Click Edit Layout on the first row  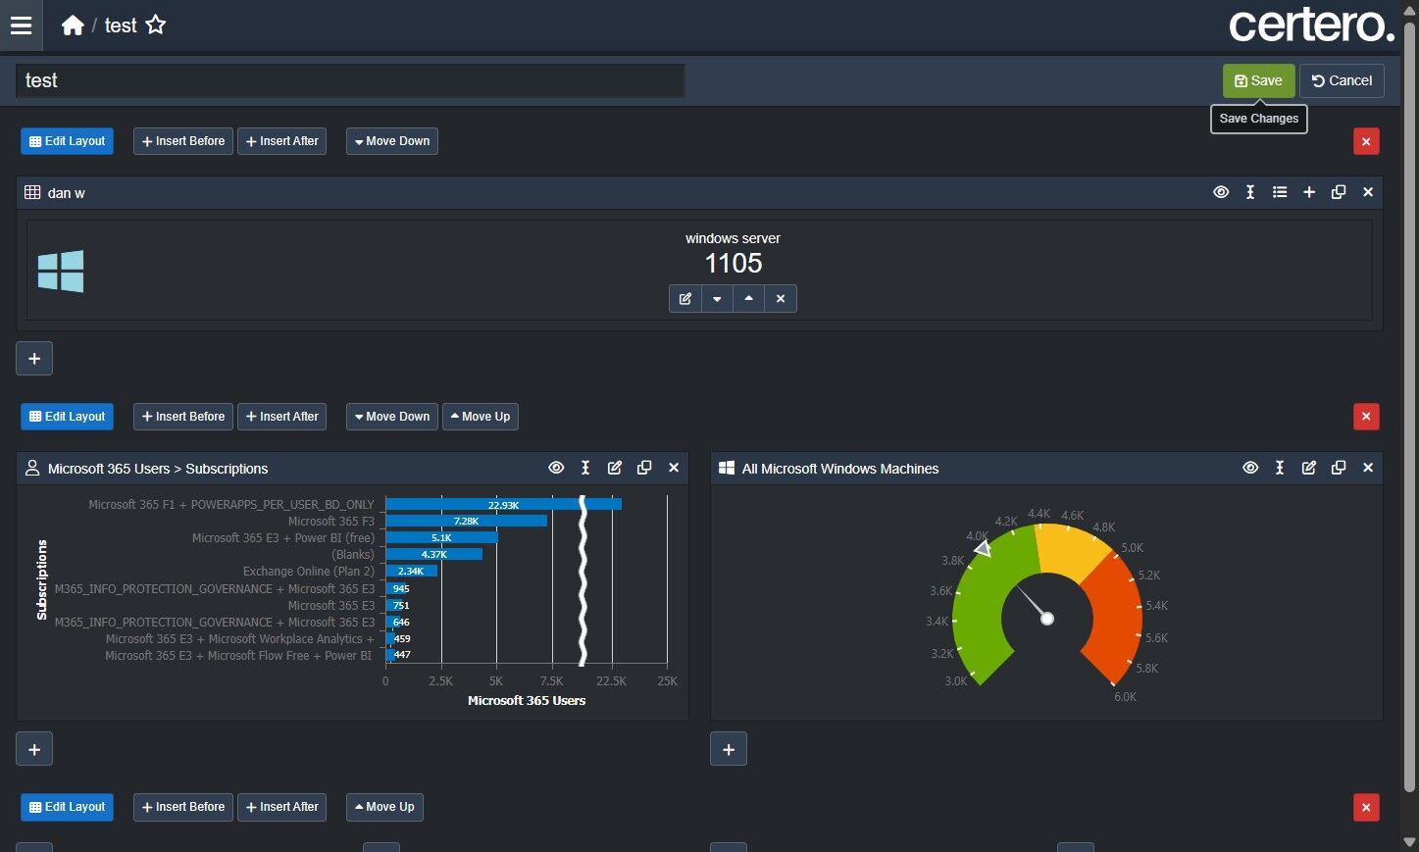67,141
